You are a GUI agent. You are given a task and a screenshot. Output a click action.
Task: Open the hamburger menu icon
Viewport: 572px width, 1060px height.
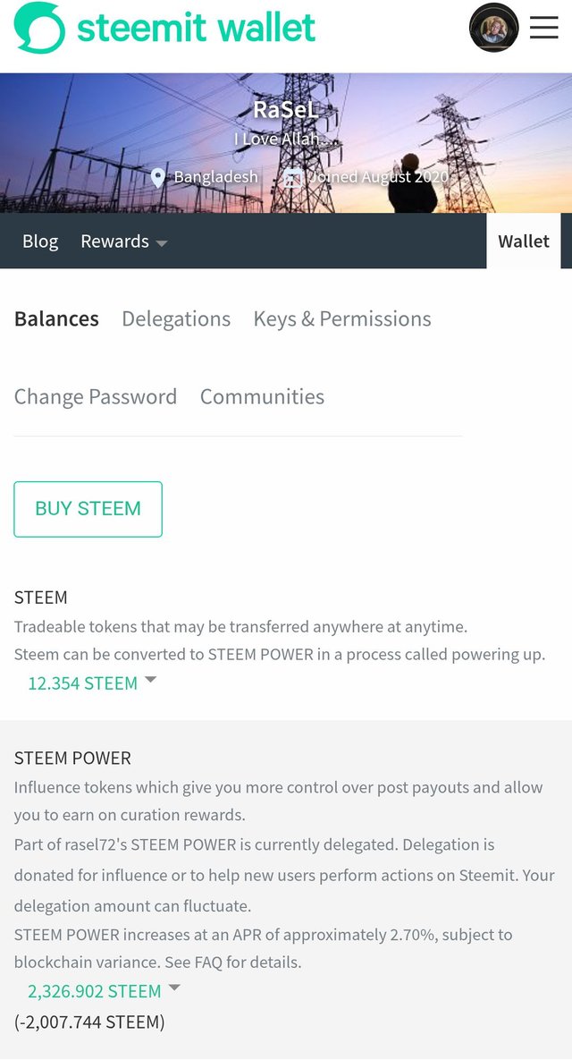[543, 28]
